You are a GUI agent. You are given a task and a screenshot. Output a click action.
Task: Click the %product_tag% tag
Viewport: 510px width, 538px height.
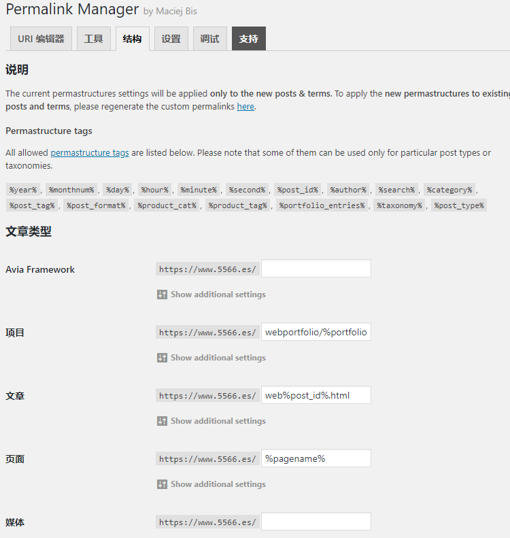(238, 205)
